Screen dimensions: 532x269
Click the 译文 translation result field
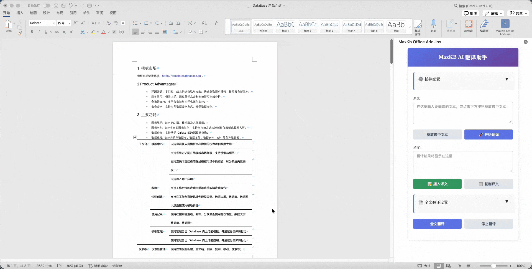click(x=463, y=162)
